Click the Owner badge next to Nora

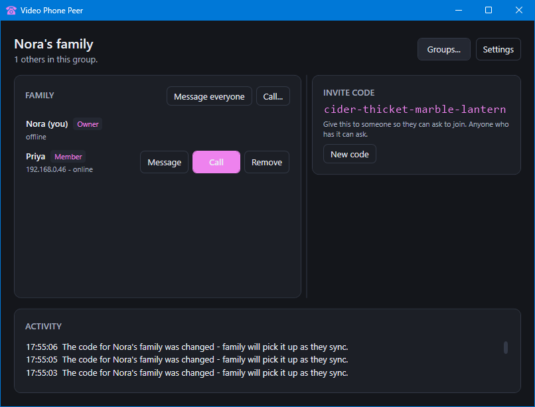point(88,124)
